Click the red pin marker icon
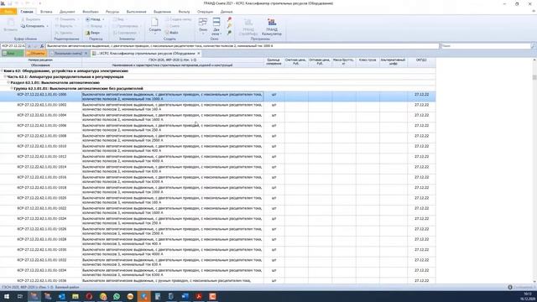Viewport: 537px width, 302px height. pos(229,19)
